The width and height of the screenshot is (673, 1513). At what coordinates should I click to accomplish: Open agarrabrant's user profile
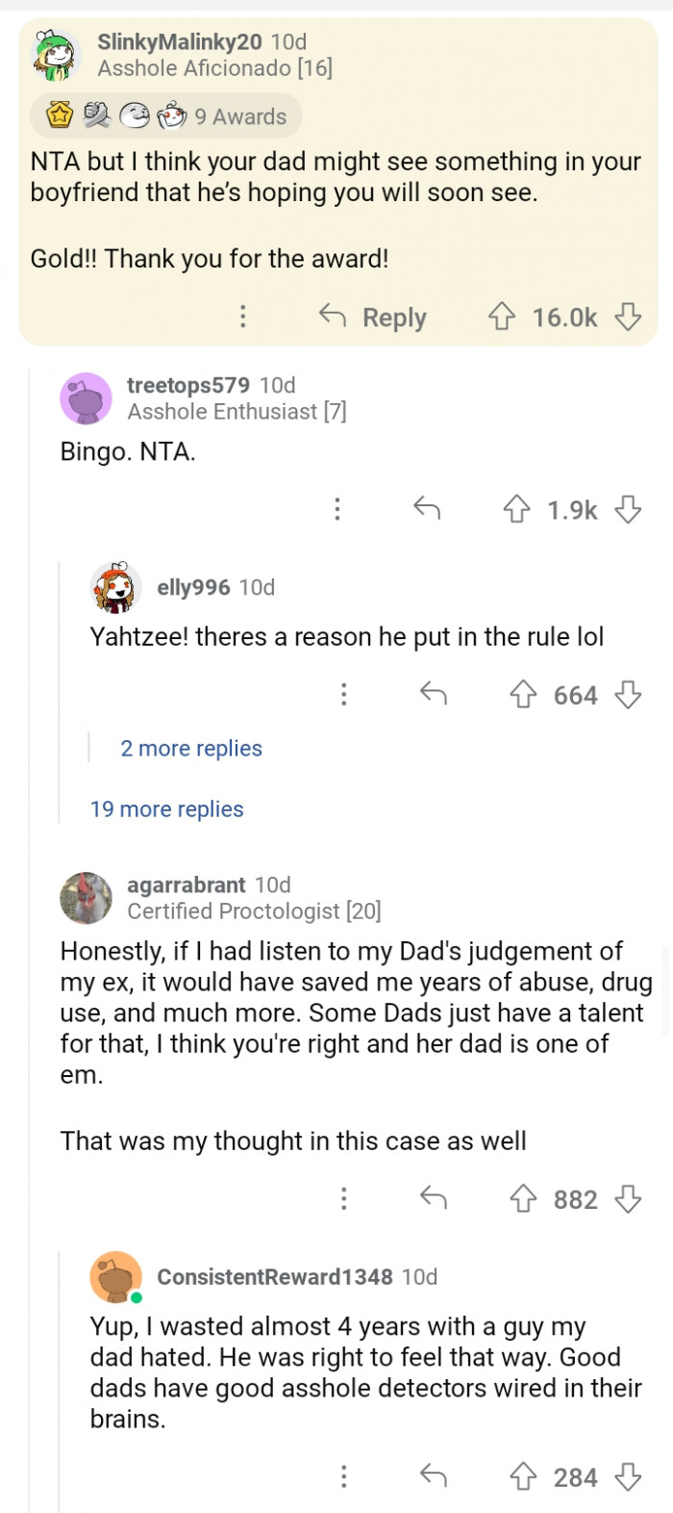tap(186, 885)
